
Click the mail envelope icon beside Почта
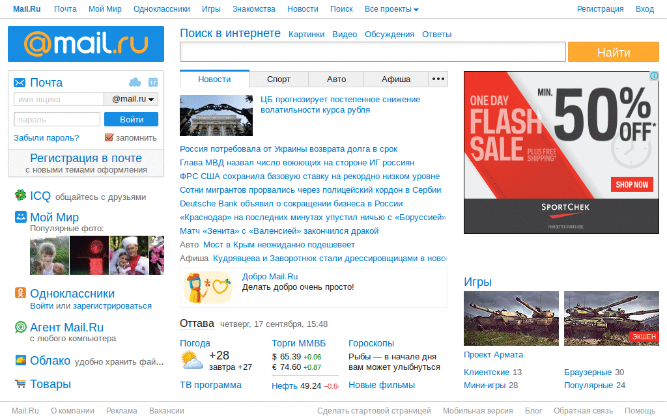[x=20, y=83]
